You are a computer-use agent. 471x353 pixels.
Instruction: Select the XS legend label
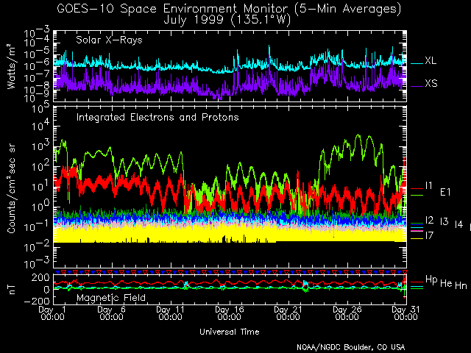[431, 83]
